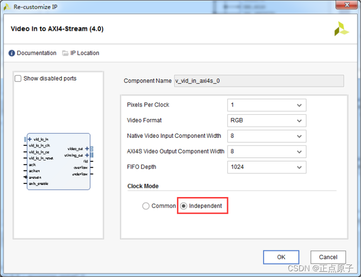This screenshot has width=361, height=277.
Task: Click the overflow port label
Action: pyautogui.click(x=80, y=168)
